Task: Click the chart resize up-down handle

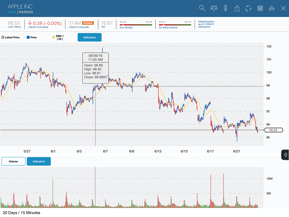Action: 285,155
